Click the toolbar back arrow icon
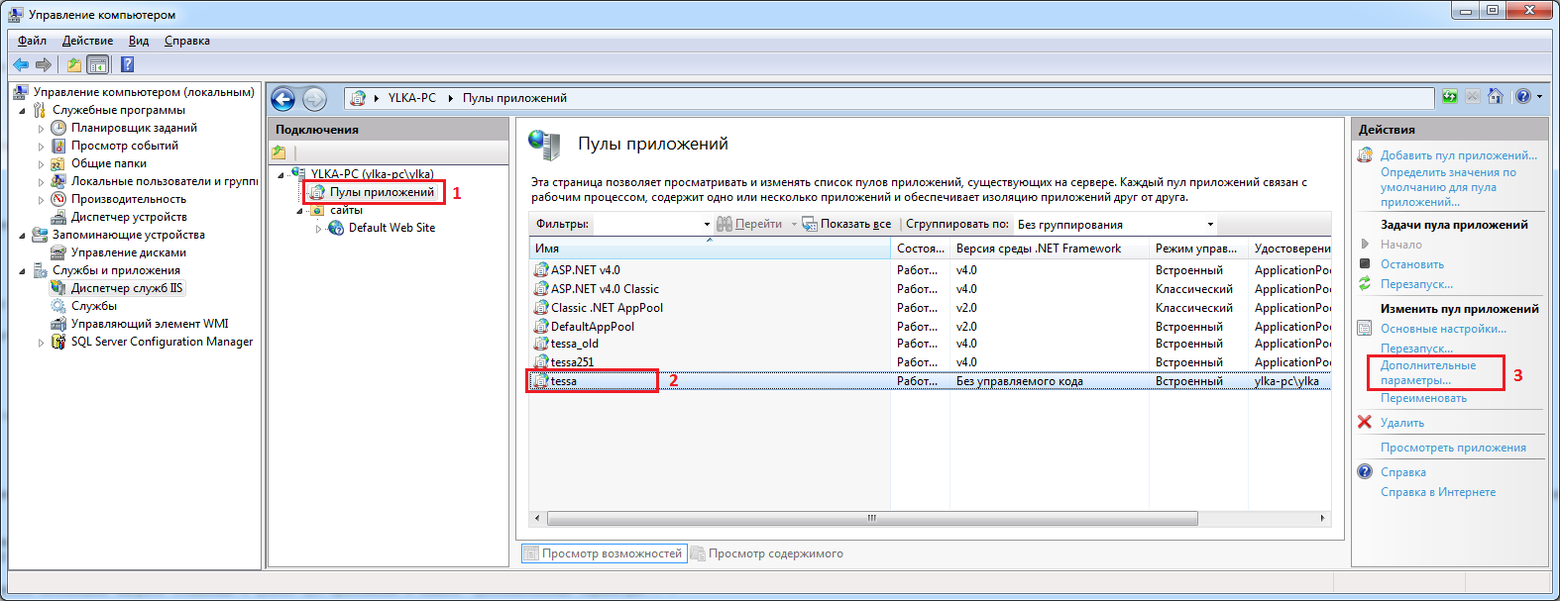 click(20, 64)
